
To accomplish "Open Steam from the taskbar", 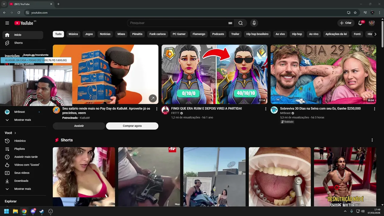I will (42, 211).
